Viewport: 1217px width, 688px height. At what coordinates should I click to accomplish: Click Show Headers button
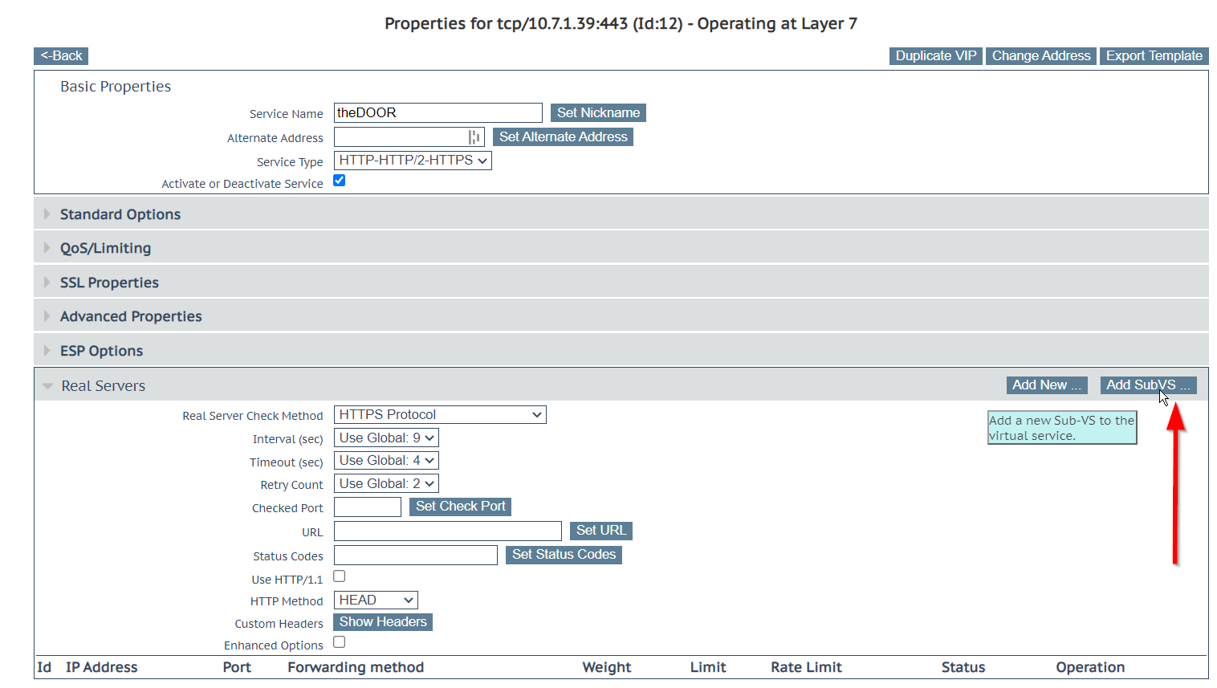pyautogui.click(x=383, y=622)
